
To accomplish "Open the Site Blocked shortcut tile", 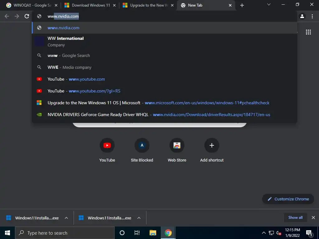I will [x=142, y=150].
